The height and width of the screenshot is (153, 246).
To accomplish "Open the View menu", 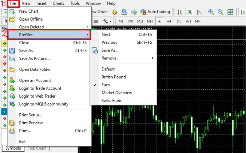I will click(26, 3).
